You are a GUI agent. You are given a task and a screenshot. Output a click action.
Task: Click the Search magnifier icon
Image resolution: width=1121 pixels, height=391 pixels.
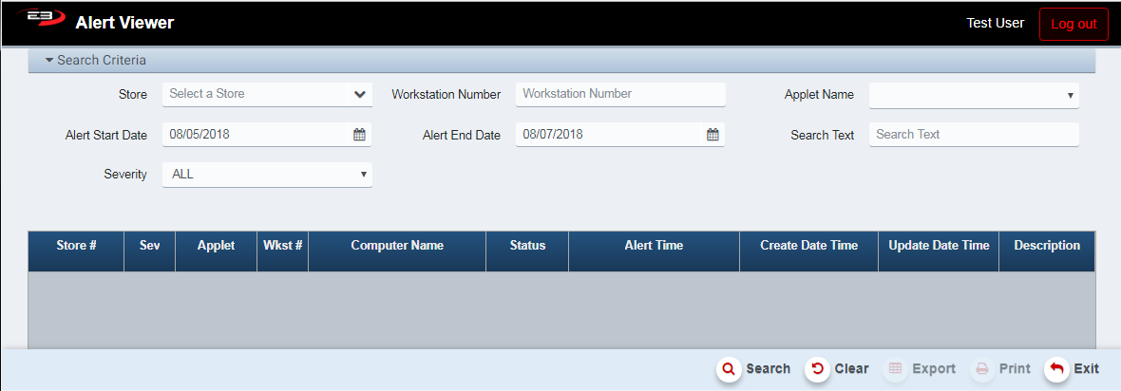[729, 369]
